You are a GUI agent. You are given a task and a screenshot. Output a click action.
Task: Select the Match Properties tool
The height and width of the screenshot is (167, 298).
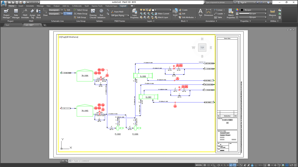click(231, 13)
